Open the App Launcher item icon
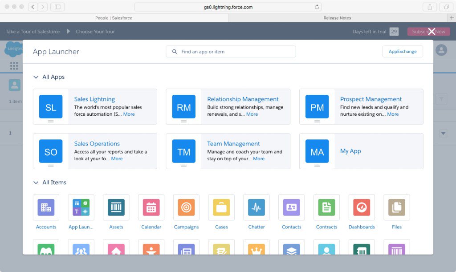Image resolution: width=456 pixels, height=272 pixels. (81, 207)
